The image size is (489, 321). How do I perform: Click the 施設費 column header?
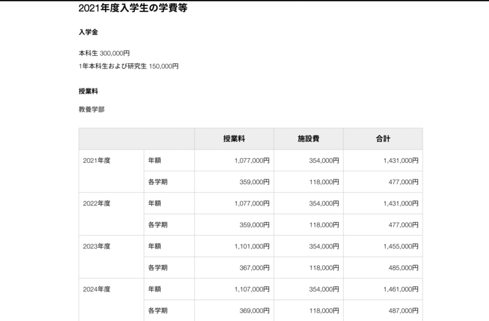click(x=308, y=139)
